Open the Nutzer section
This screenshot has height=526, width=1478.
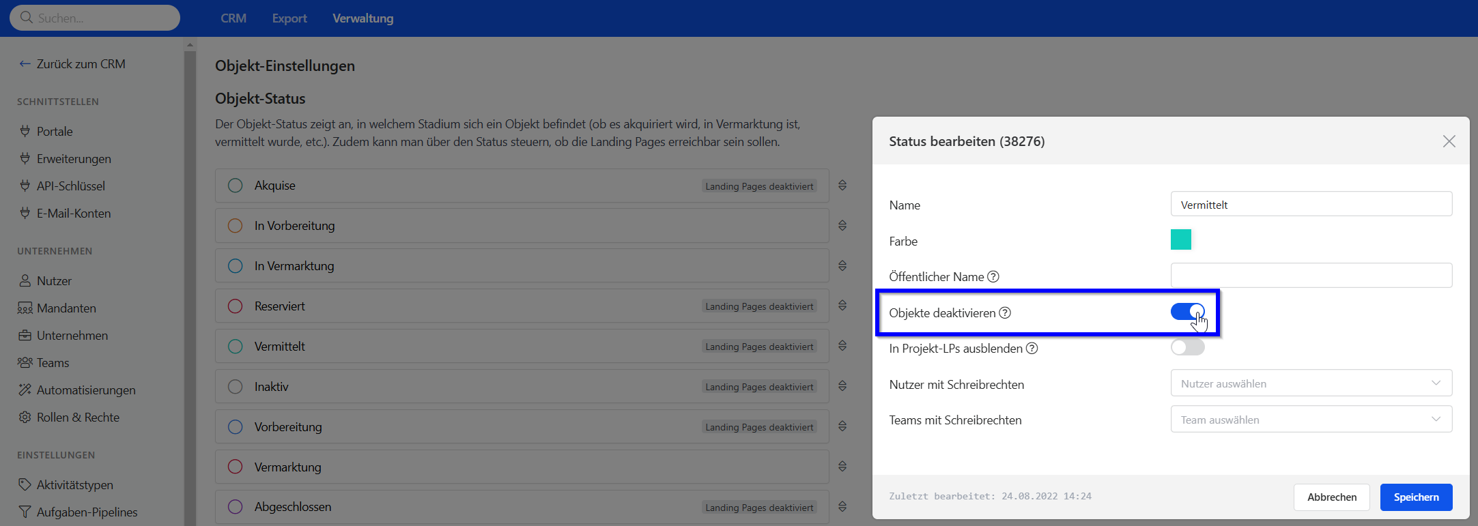[x=54, y=281]
